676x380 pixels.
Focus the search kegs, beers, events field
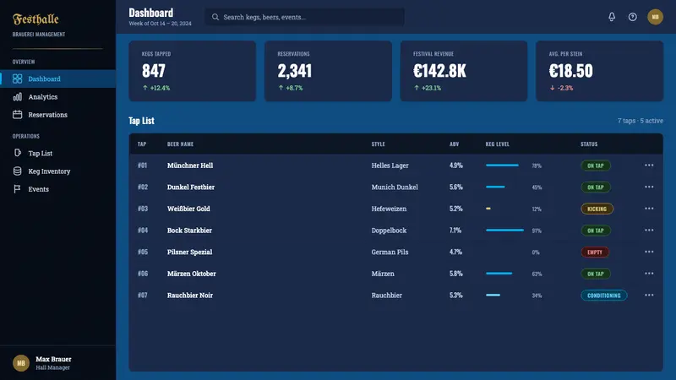coord(304,17)
